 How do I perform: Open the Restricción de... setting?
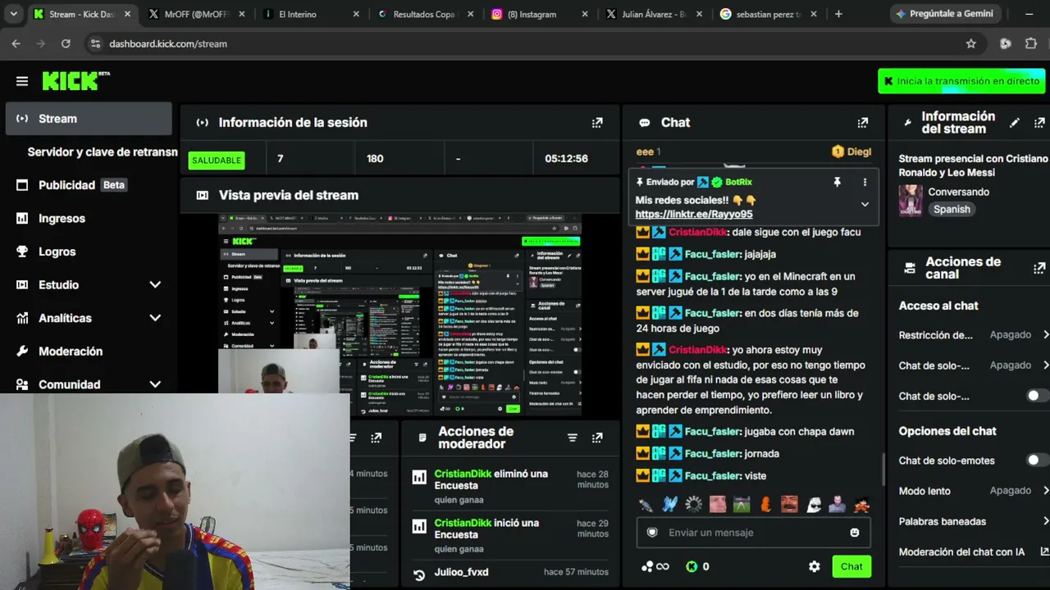[974, 335]
